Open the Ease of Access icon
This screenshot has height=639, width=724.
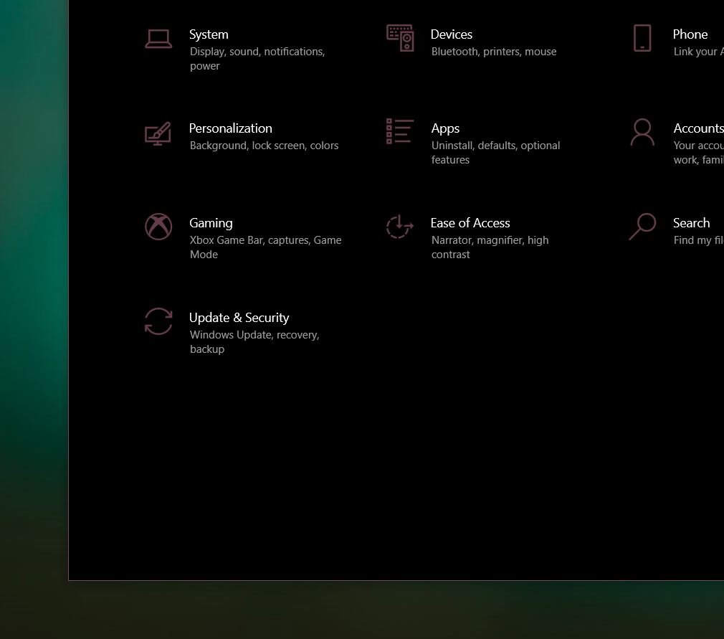point(399,227)
